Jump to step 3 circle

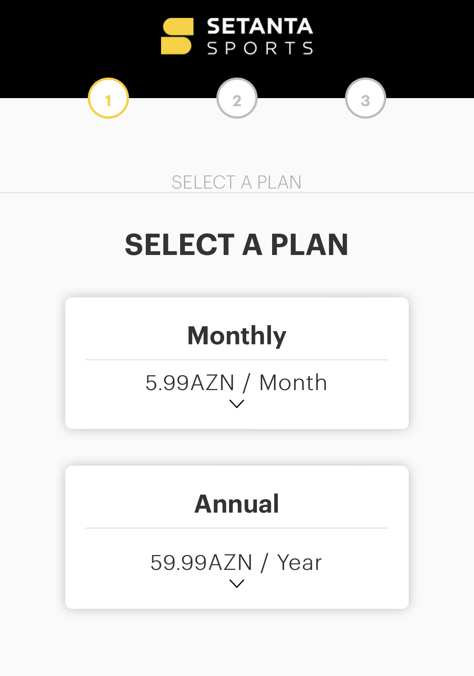point(366,98)
